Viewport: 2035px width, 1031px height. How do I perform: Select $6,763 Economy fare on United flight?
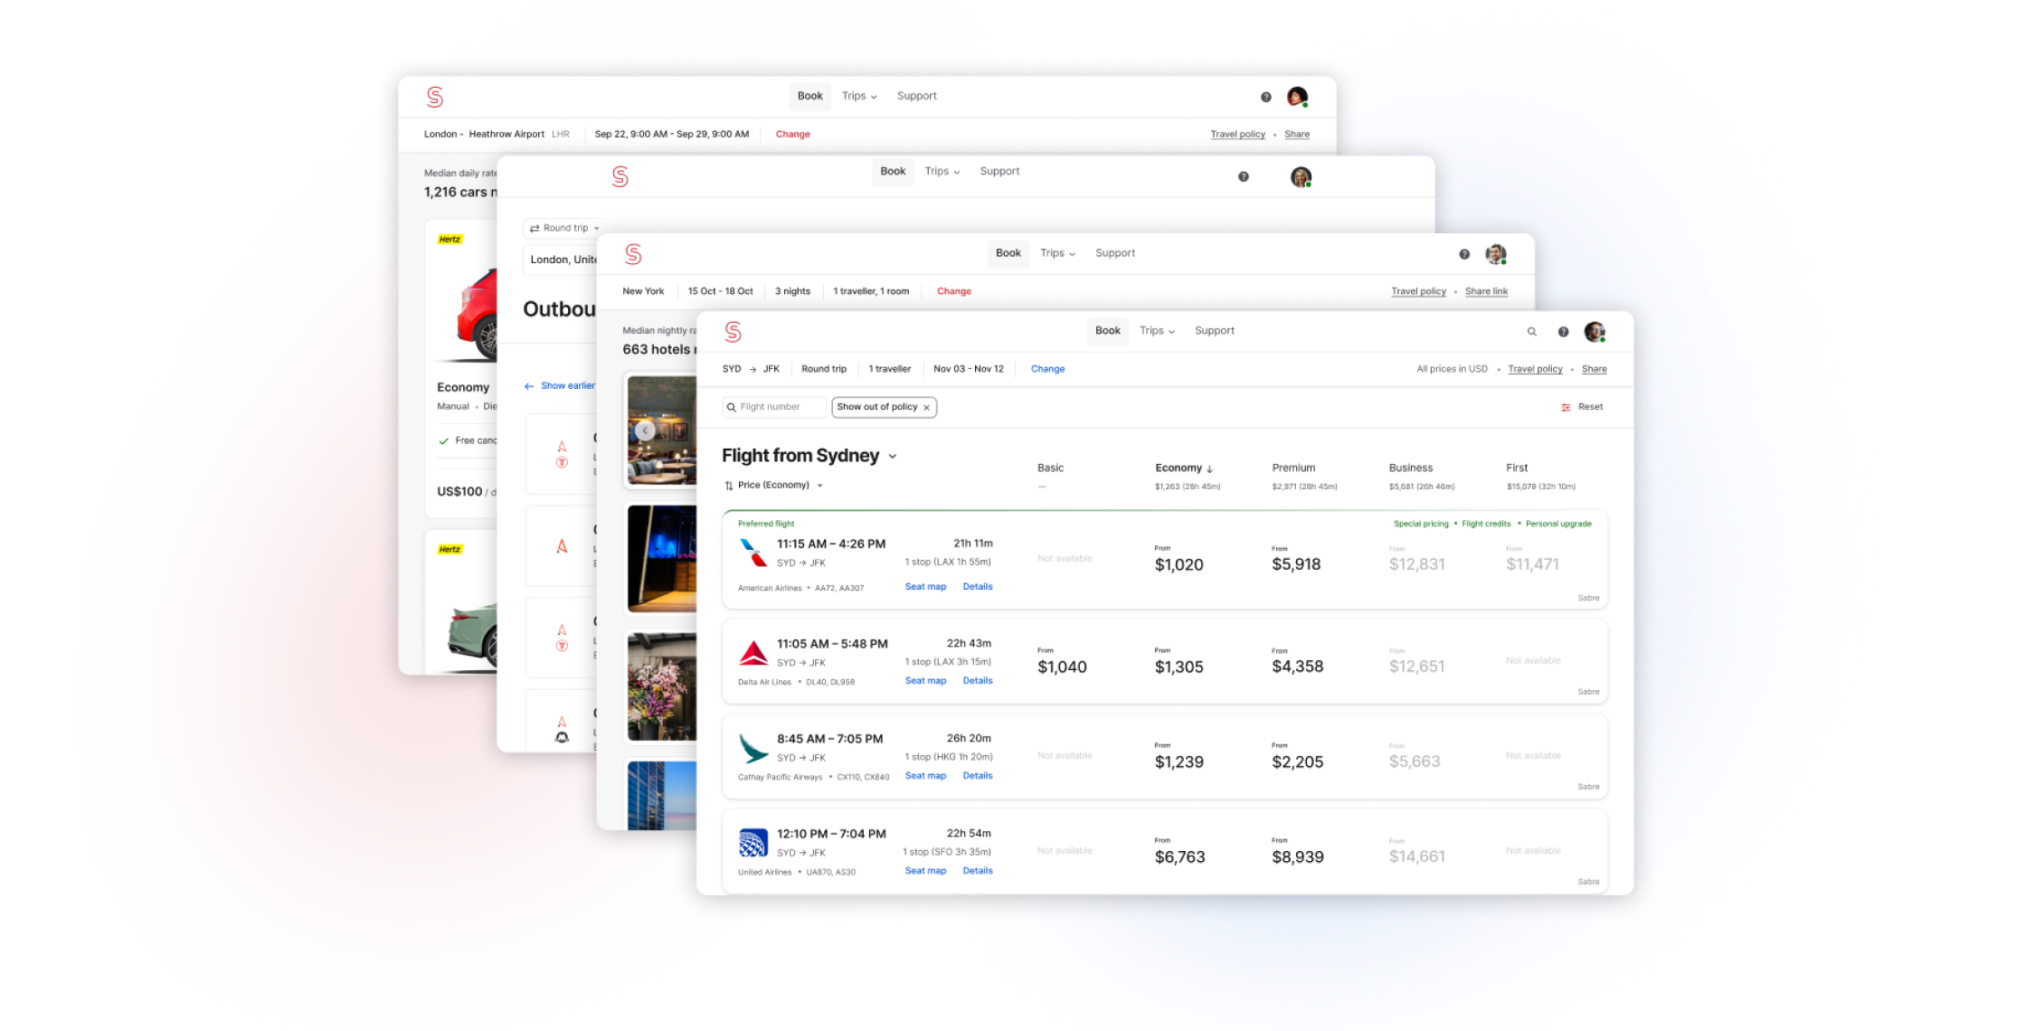[x=1179, y=851]
